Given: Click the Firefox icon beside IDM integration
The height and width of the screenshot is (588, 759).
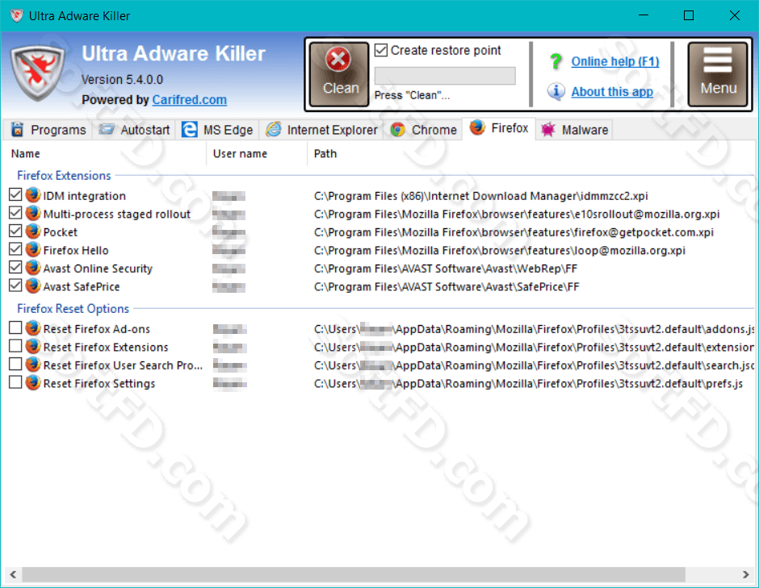Looking at the screenshot, I should 33,195.
